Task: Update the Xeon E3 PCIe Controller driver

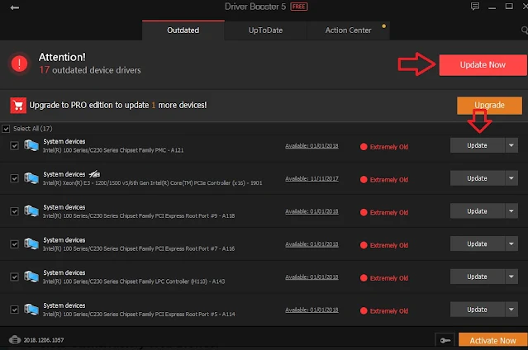Action: coord(477,178)
